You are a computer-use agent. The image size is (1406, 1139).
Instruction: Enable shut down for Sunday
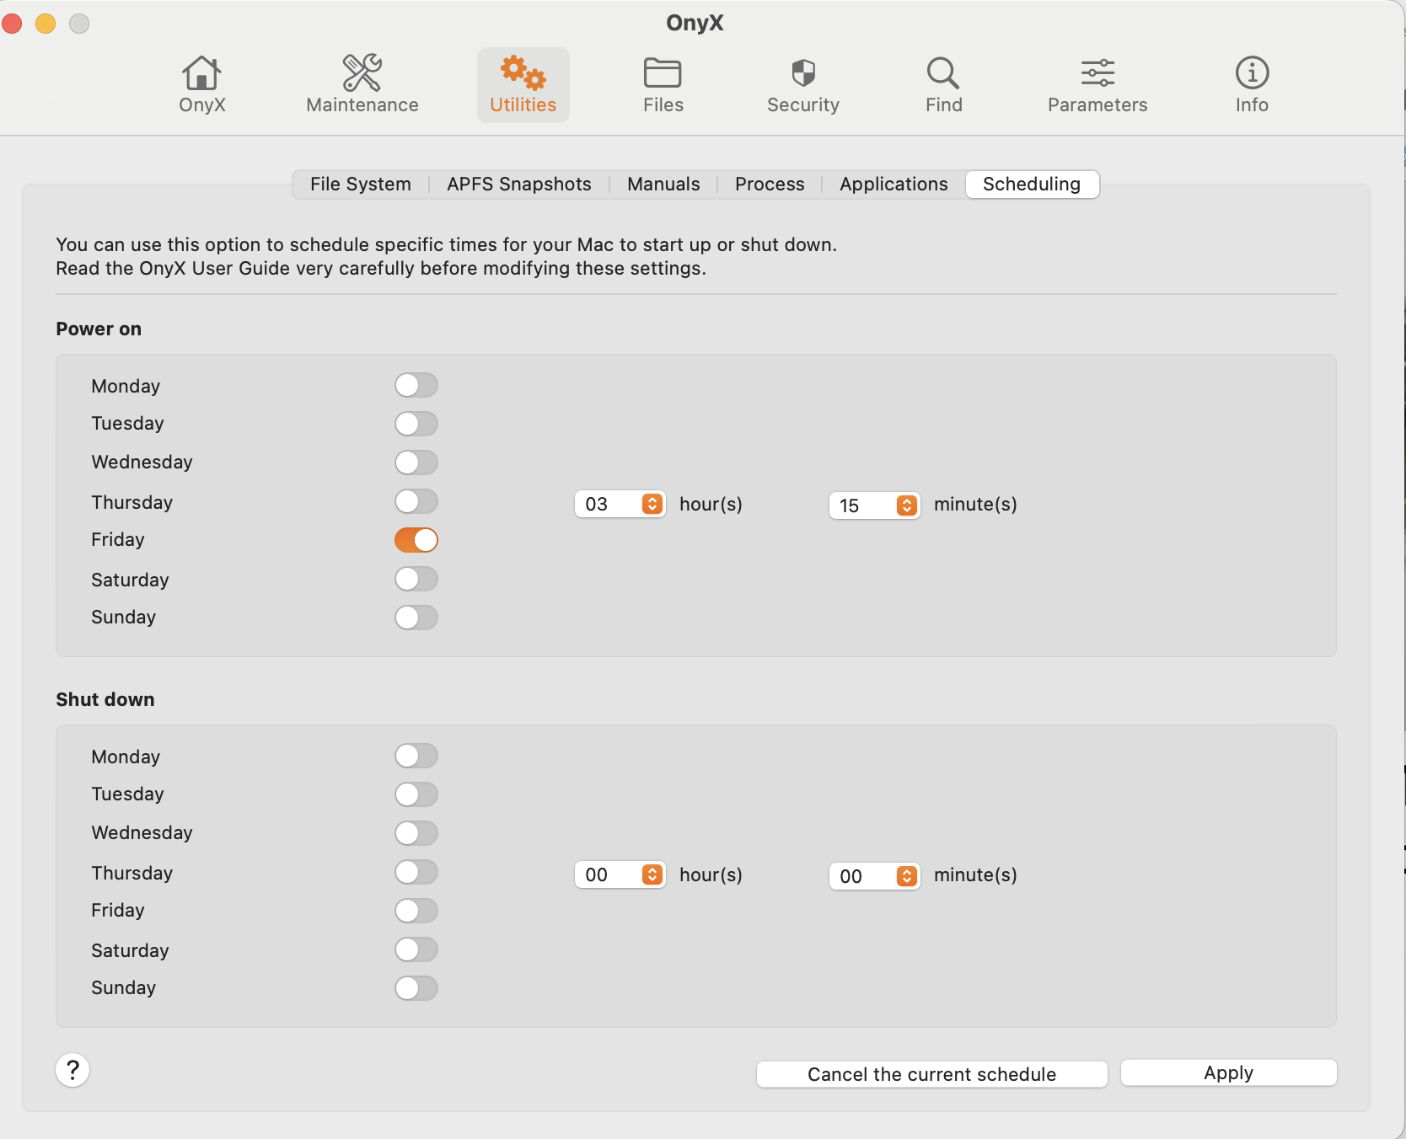pyautogui.click(x=416, y=988)
